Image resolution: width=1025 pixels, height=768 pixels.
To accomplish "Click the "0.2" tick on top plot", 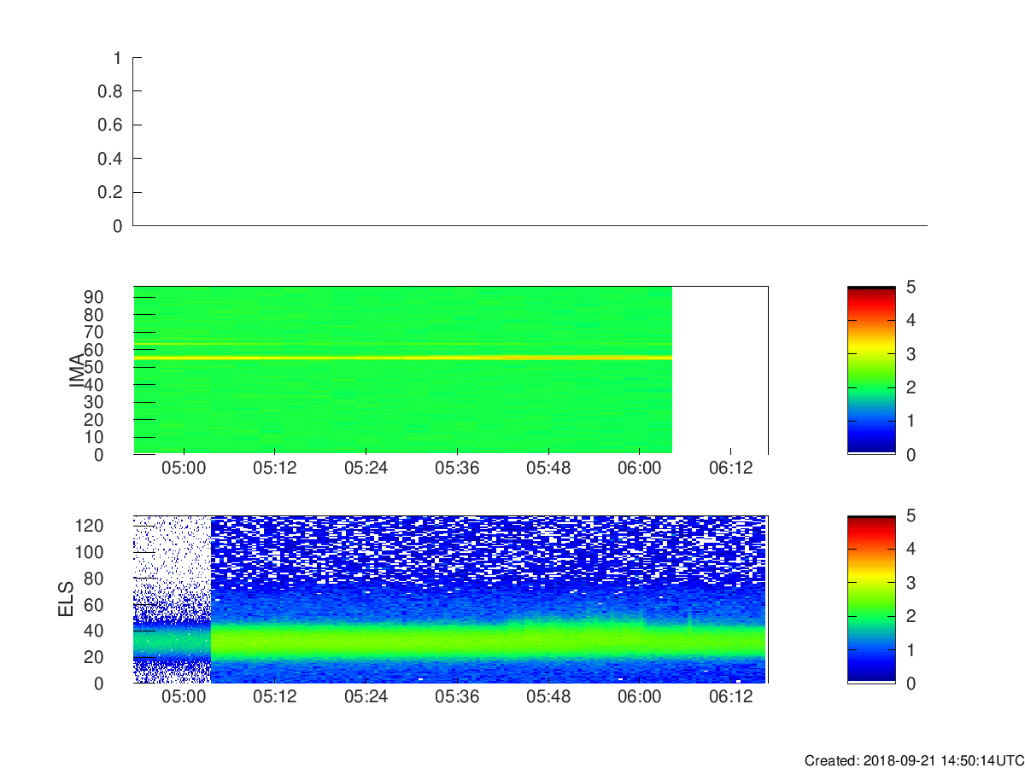I will point(112,192).
